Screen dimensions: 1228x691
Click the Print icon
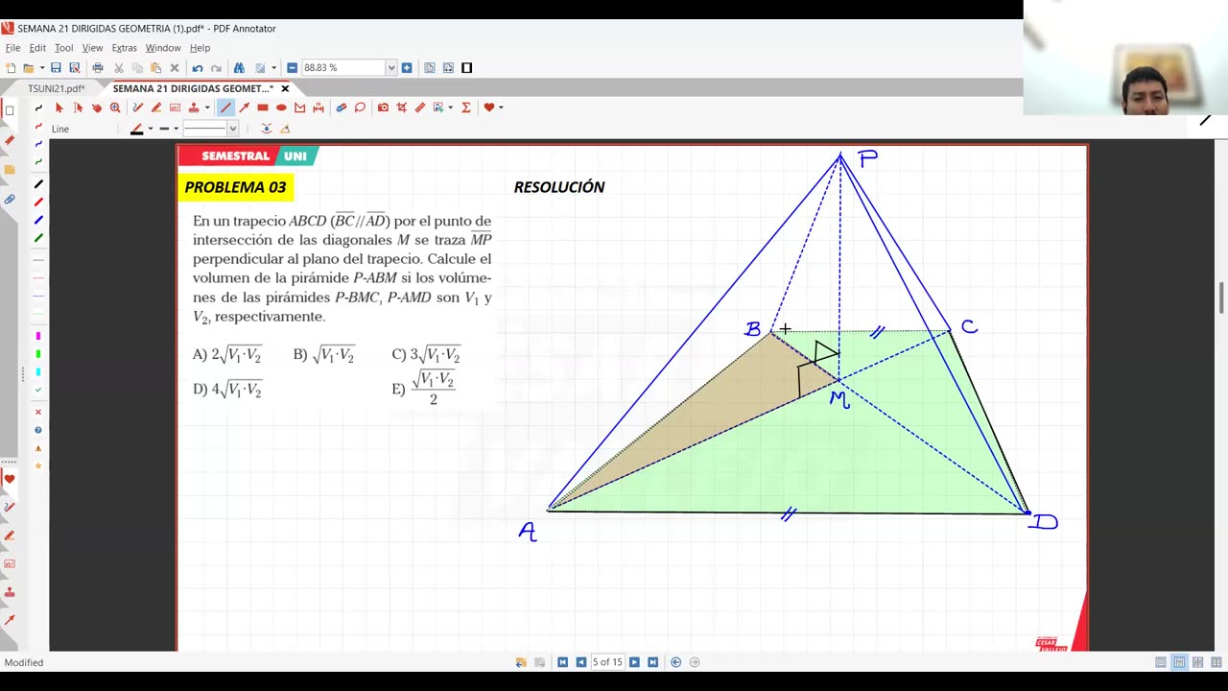pyautogui.click(x=98, y=68)
